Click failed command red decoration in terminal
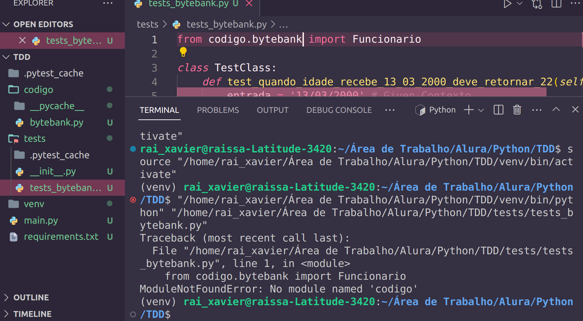The height and width of the screenshot is (321, 583). [x=133, y=200]
